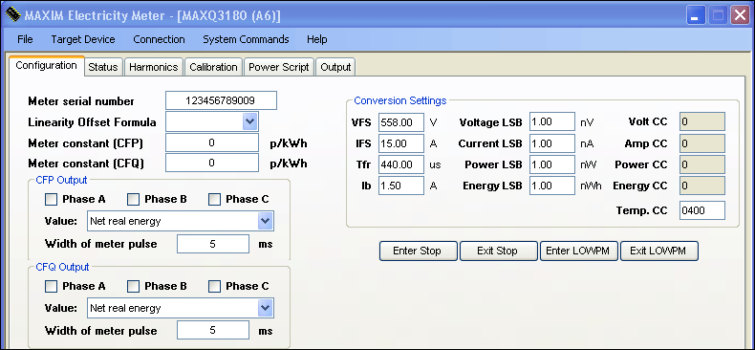The width and height of the screenshot is (755, 350).
Task: Open the File menu
Action: (x=25, y=39)
